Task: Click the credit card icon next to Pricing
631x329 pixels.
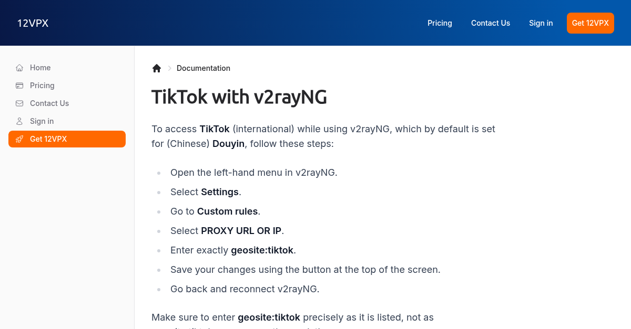Action: point(19,86)
